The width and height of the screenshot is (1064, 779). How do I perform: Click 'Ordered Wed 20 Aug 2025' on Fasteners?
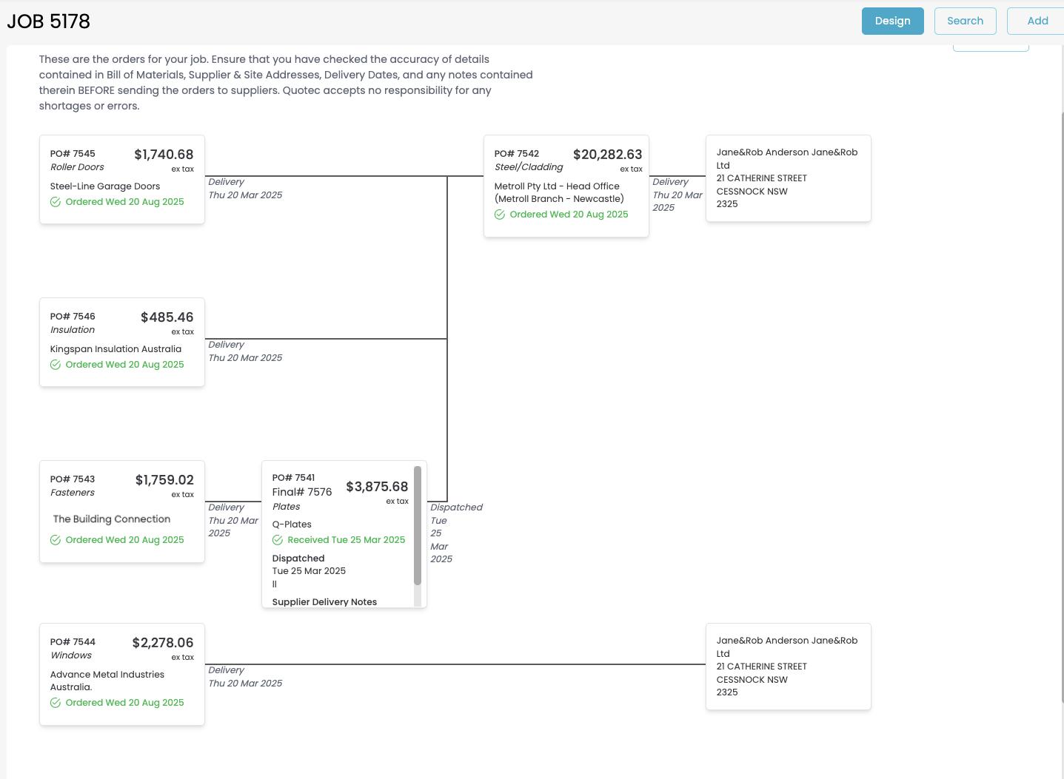124,540
